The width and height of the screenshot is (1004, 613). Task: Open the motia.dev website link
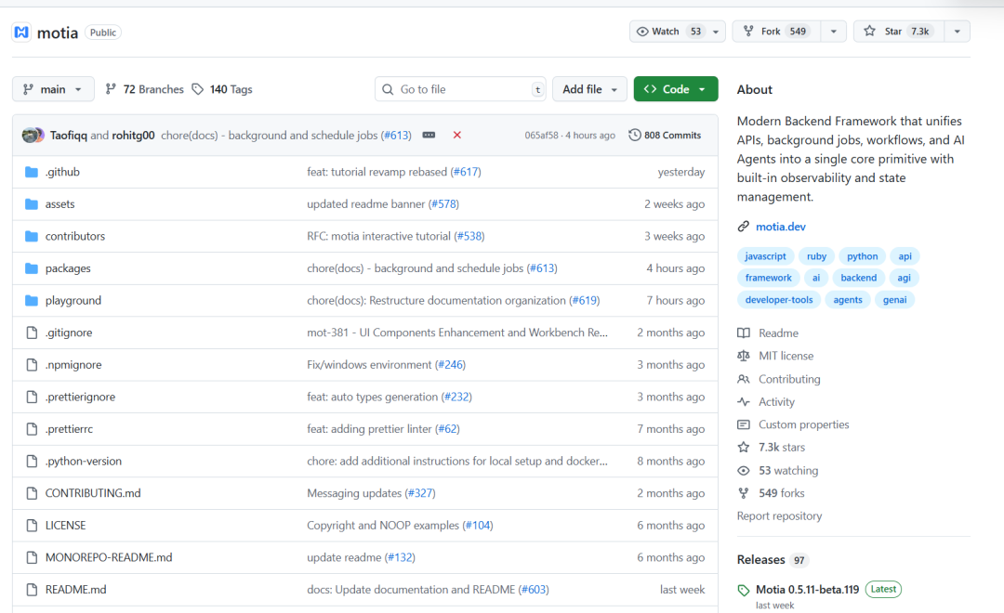pos(781,227)
